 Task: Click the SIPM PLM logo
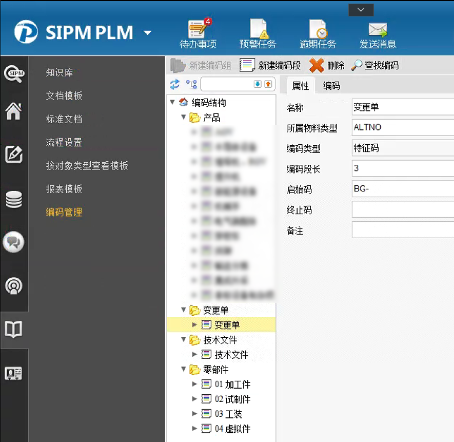tap(74, 32)
